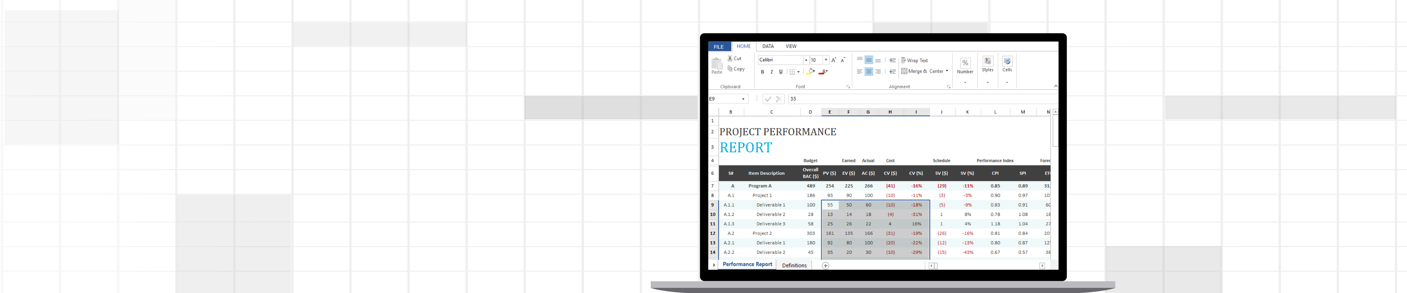Add a new sheet with plus icon

tap(825, 266)
